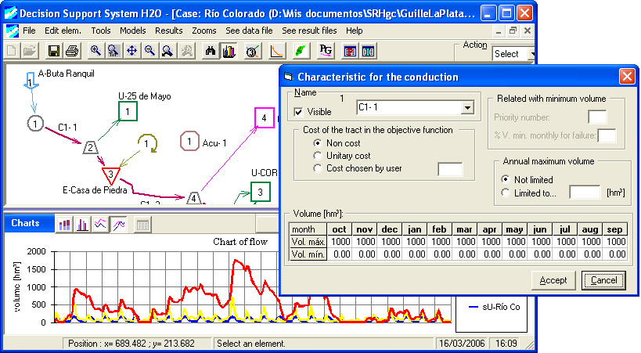
Task: Click the % V. min. monthly failure field
Action: (x=607, y=135)
